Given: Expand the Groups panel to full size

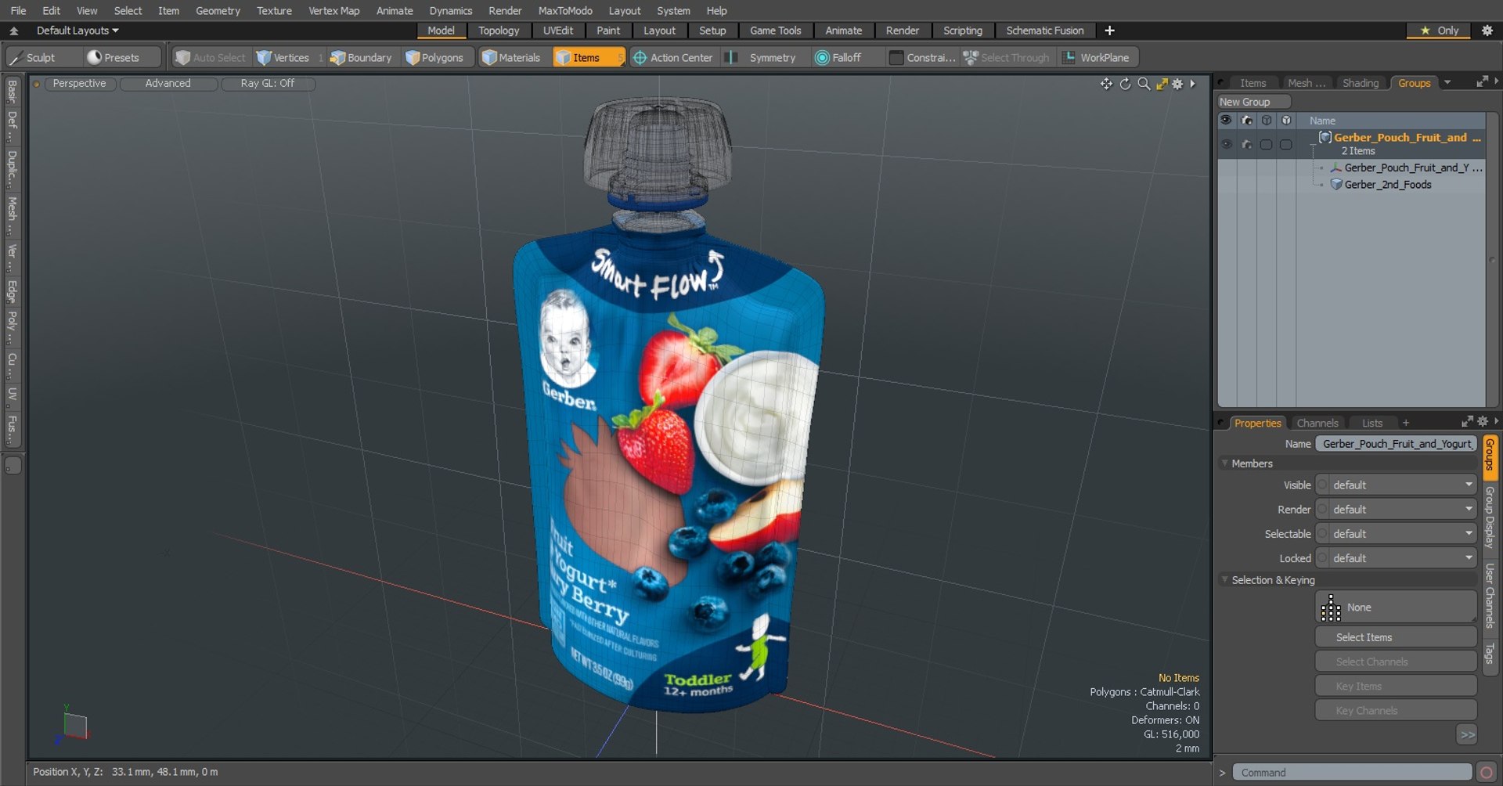Looking at the screenshot, I should pyautogui.click(x=1482, y=82).
